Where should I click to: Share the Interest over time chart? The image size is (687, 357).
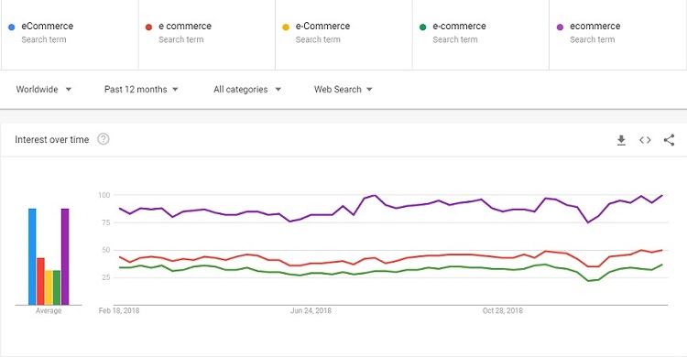tap(669, 140)
